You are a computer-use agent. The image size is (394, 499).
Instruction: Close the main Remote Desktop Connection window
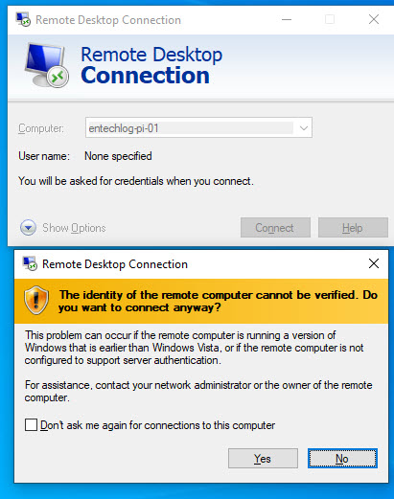pyautogui.click(x=374, y=19)
